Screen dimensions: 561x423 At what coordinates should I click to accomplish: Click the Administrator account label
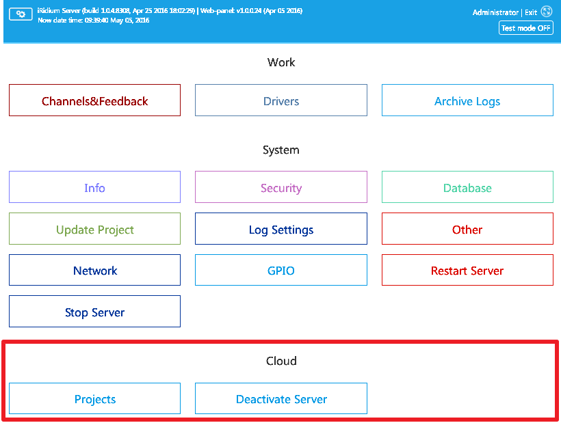494,12
